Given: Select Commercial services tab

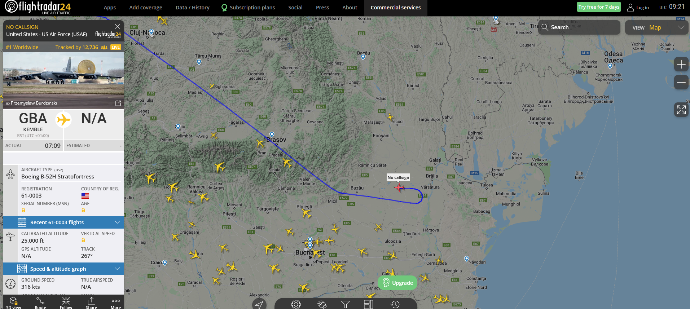Looking at the screenshot, I should pos(396,8).
